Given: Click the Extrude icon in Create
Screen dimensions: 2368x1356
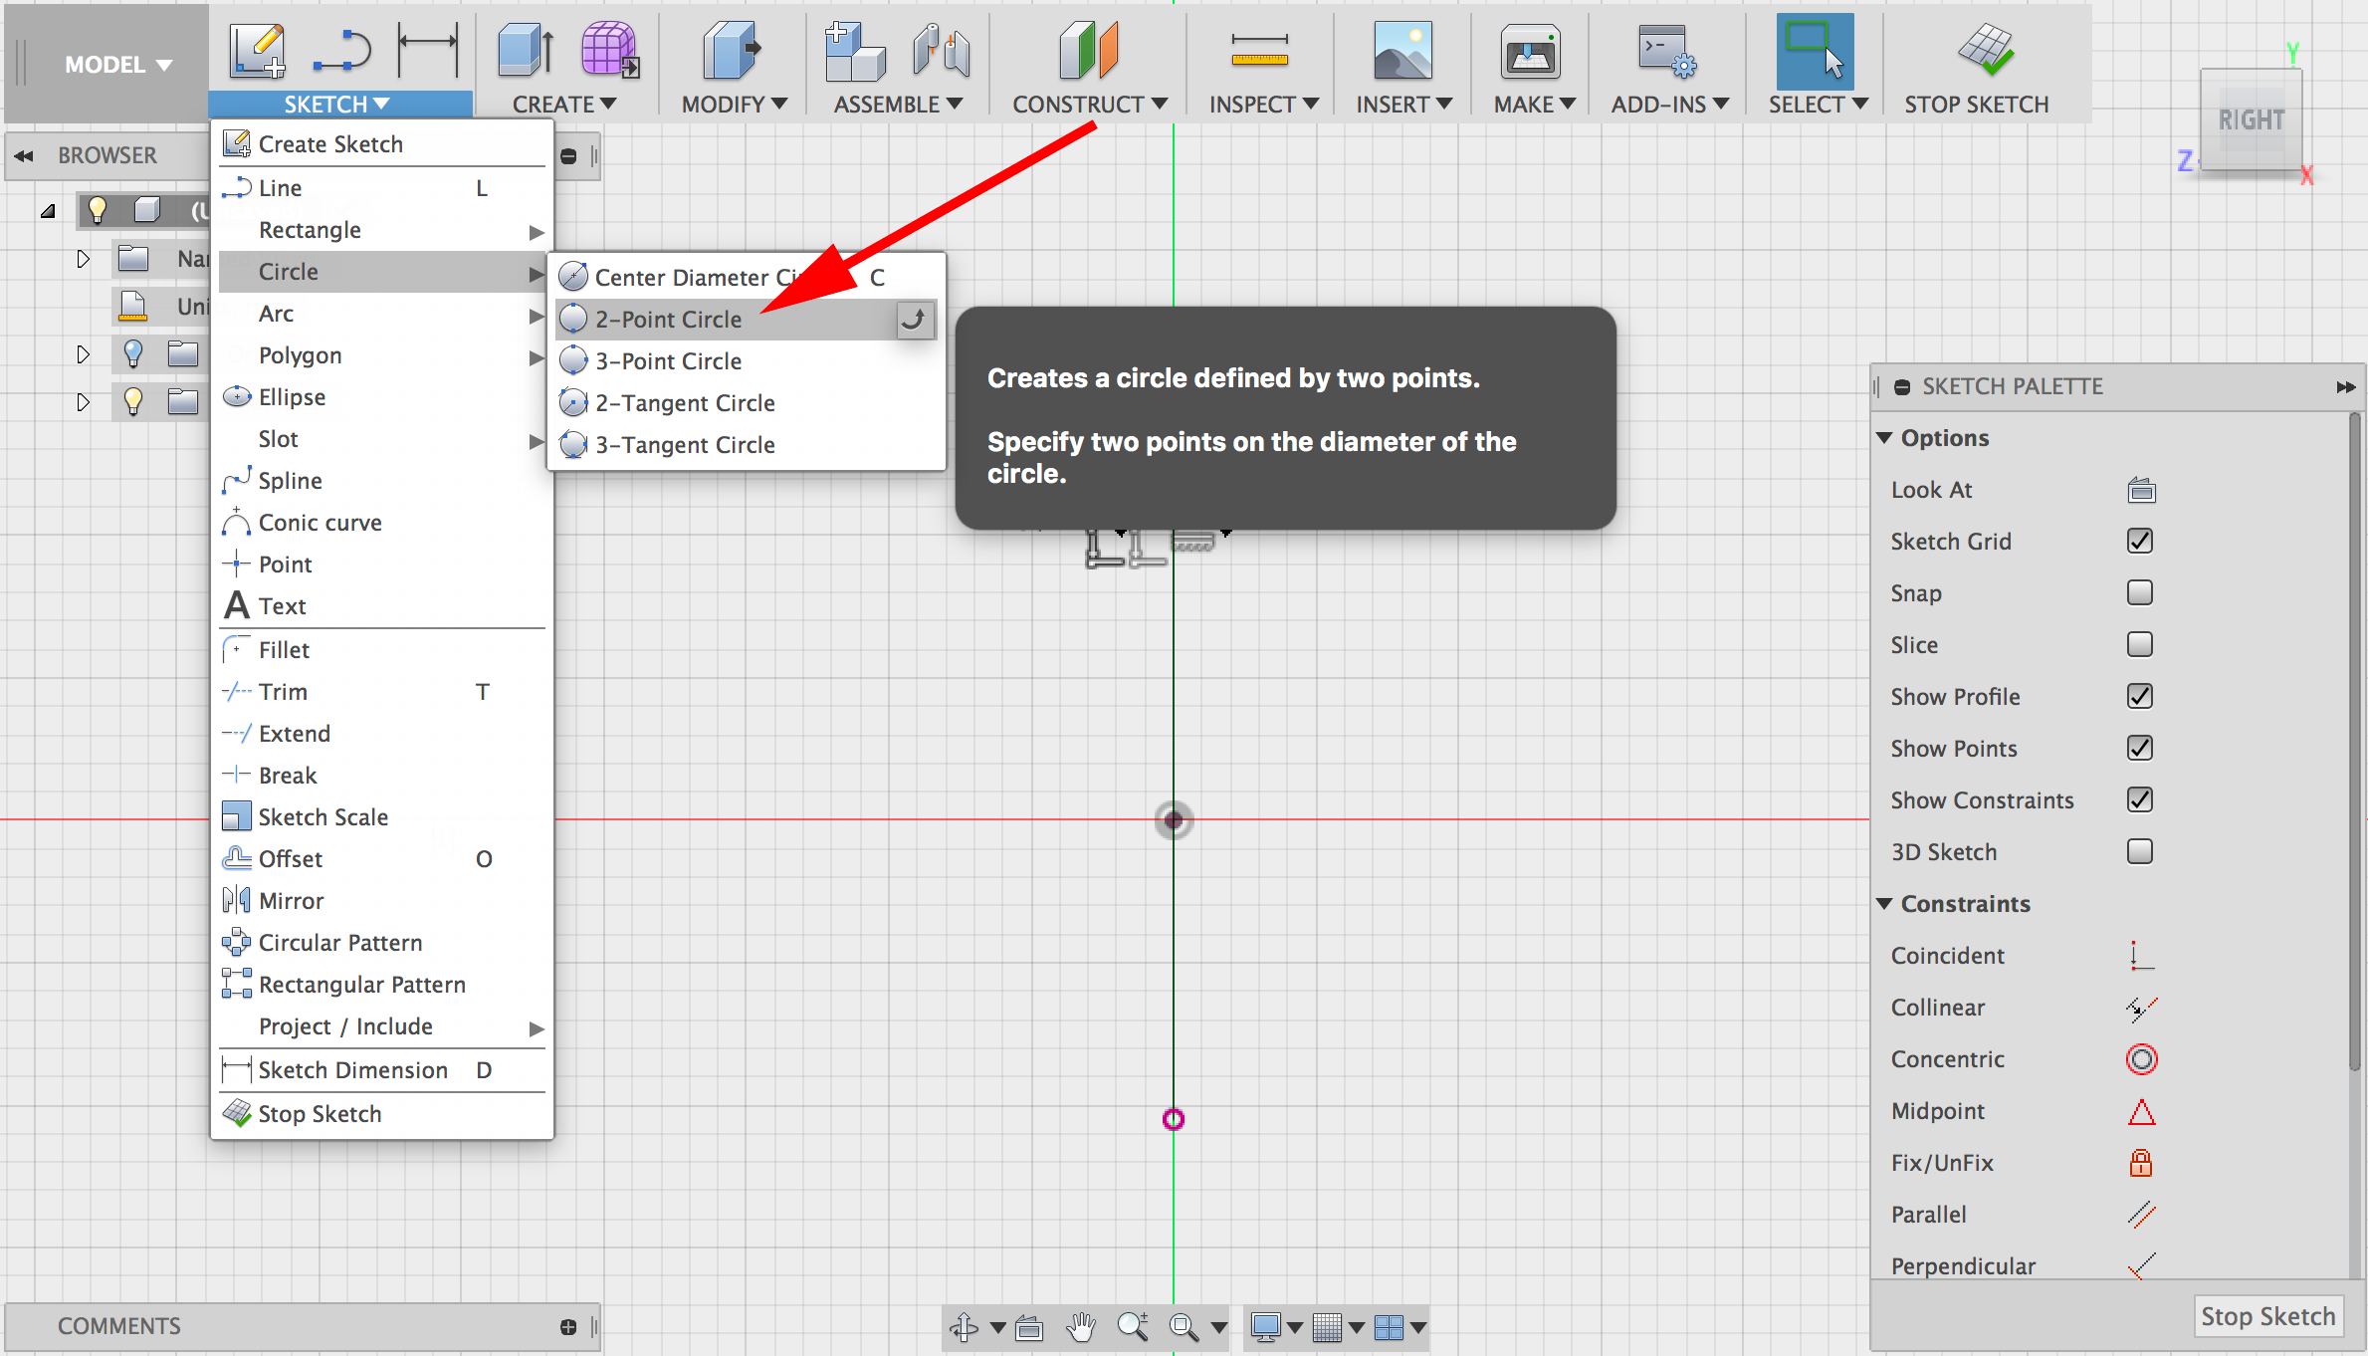Looking at the screenshot, I should [525, 50].
